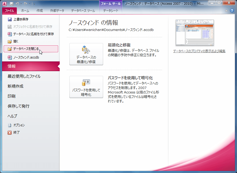Choose データベースに名前を付けて保存 menu entry

(31, 34)
